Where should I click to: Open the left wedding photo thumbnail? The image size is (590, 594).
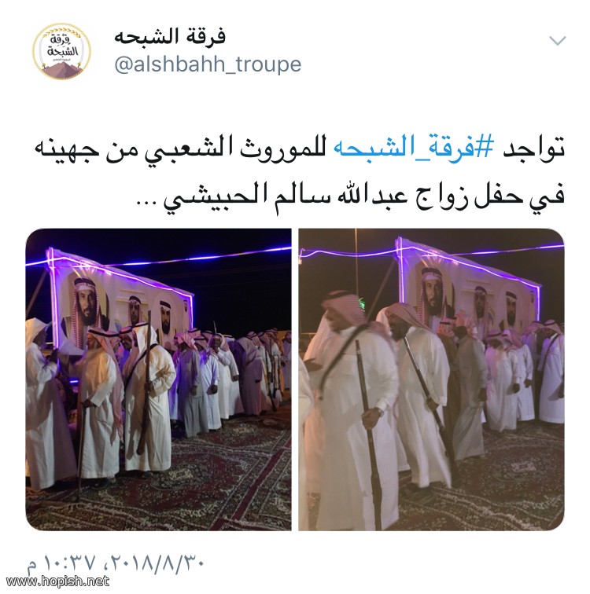coord(158,379)
